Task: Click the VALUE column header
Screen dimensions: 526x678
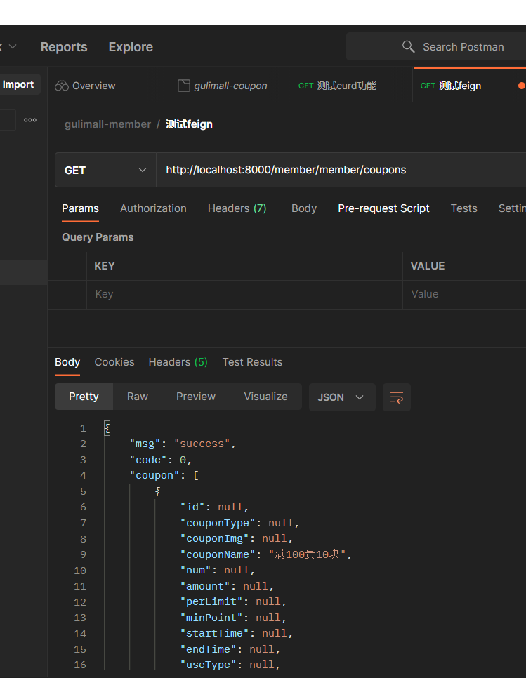Action: 428,266
